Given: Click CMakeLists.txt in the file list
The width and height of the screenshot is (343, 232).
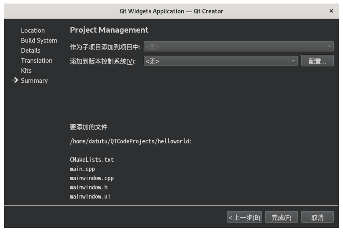Looking at the screenshot, I should tap(92, 160).
